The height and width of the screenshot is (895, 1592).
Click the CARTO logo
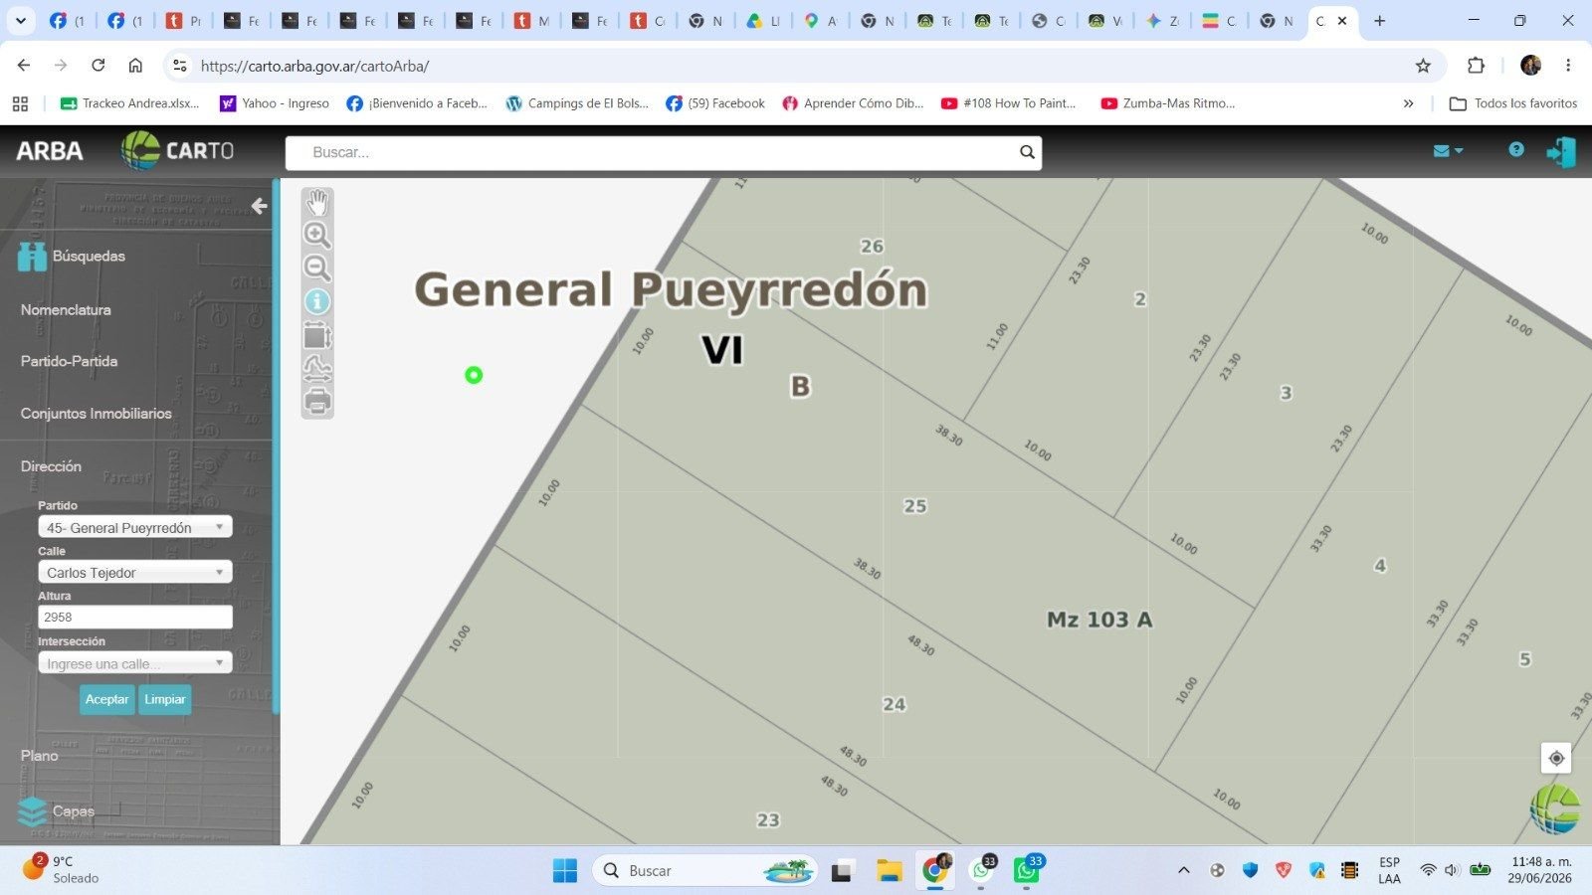[x=178, y=150]
